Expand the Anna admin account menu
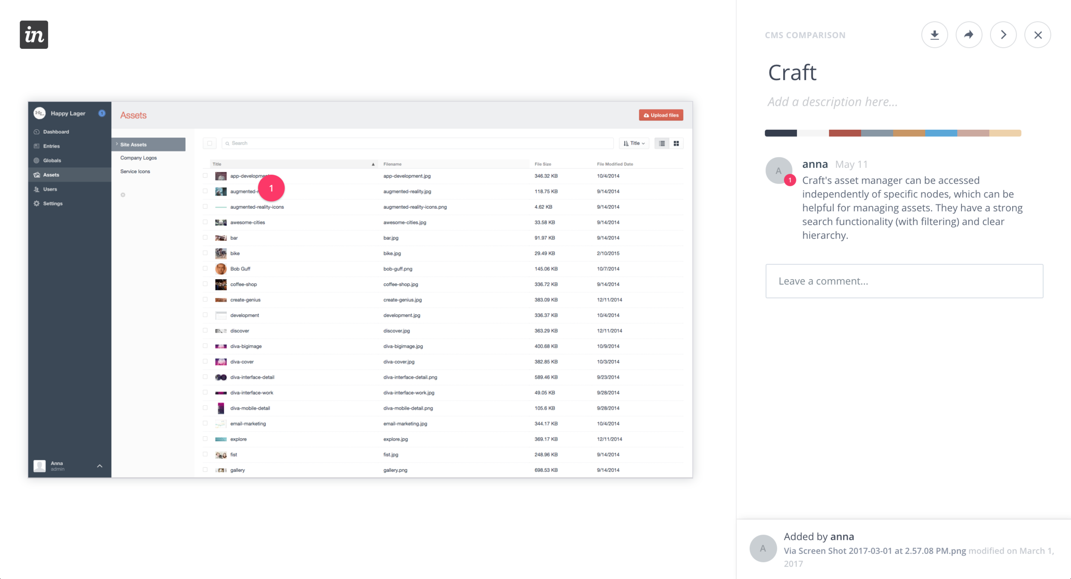 (100, 466)
